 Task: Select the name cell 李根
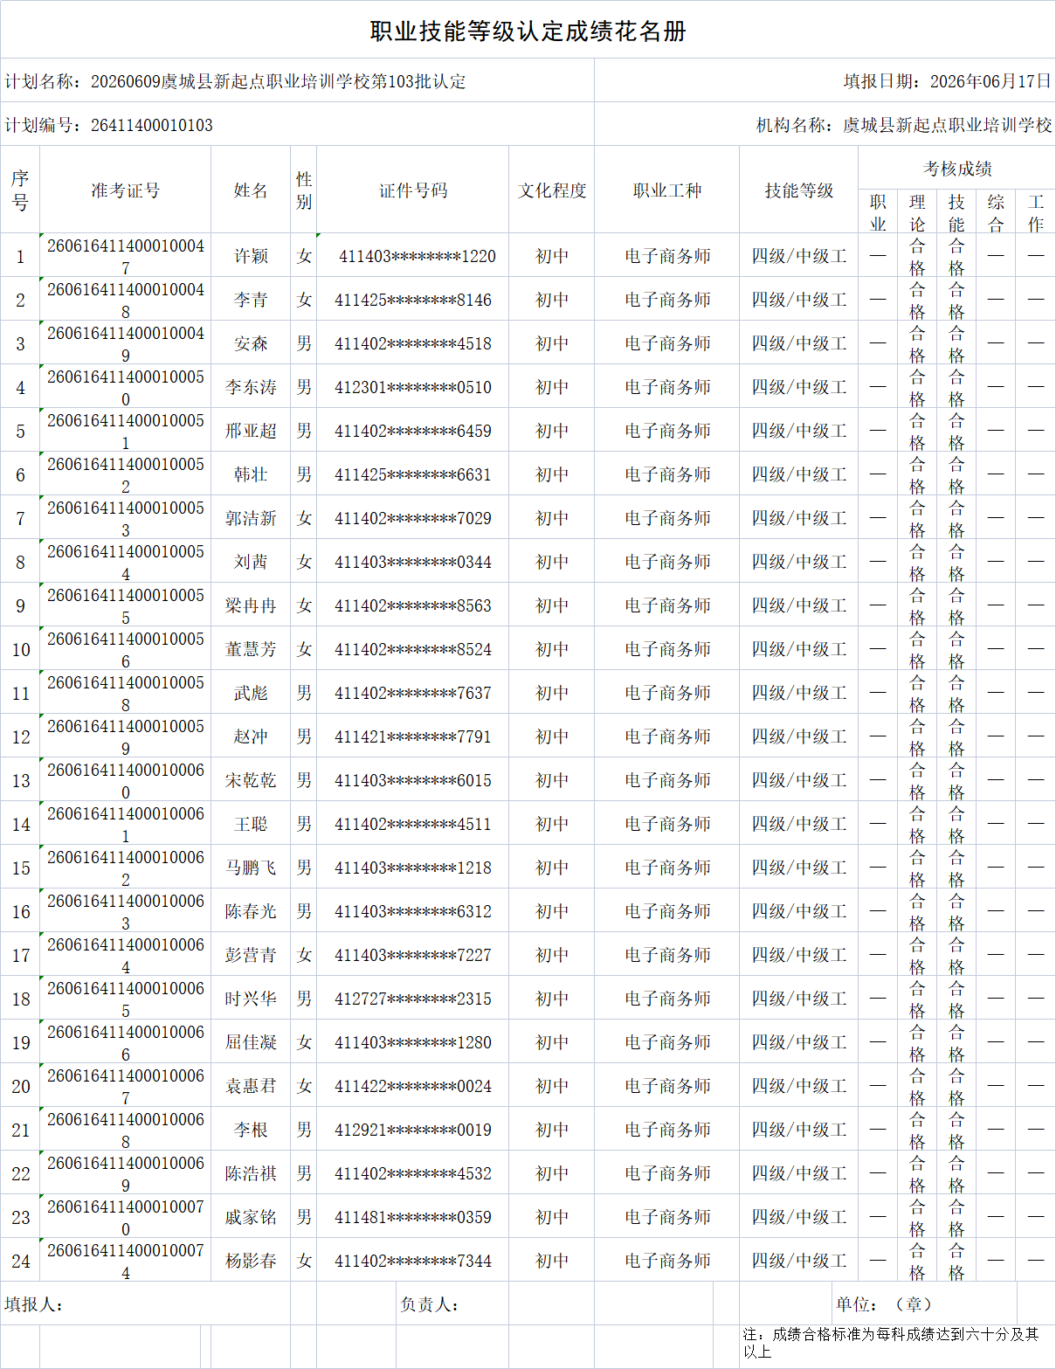pos(251,1130)
